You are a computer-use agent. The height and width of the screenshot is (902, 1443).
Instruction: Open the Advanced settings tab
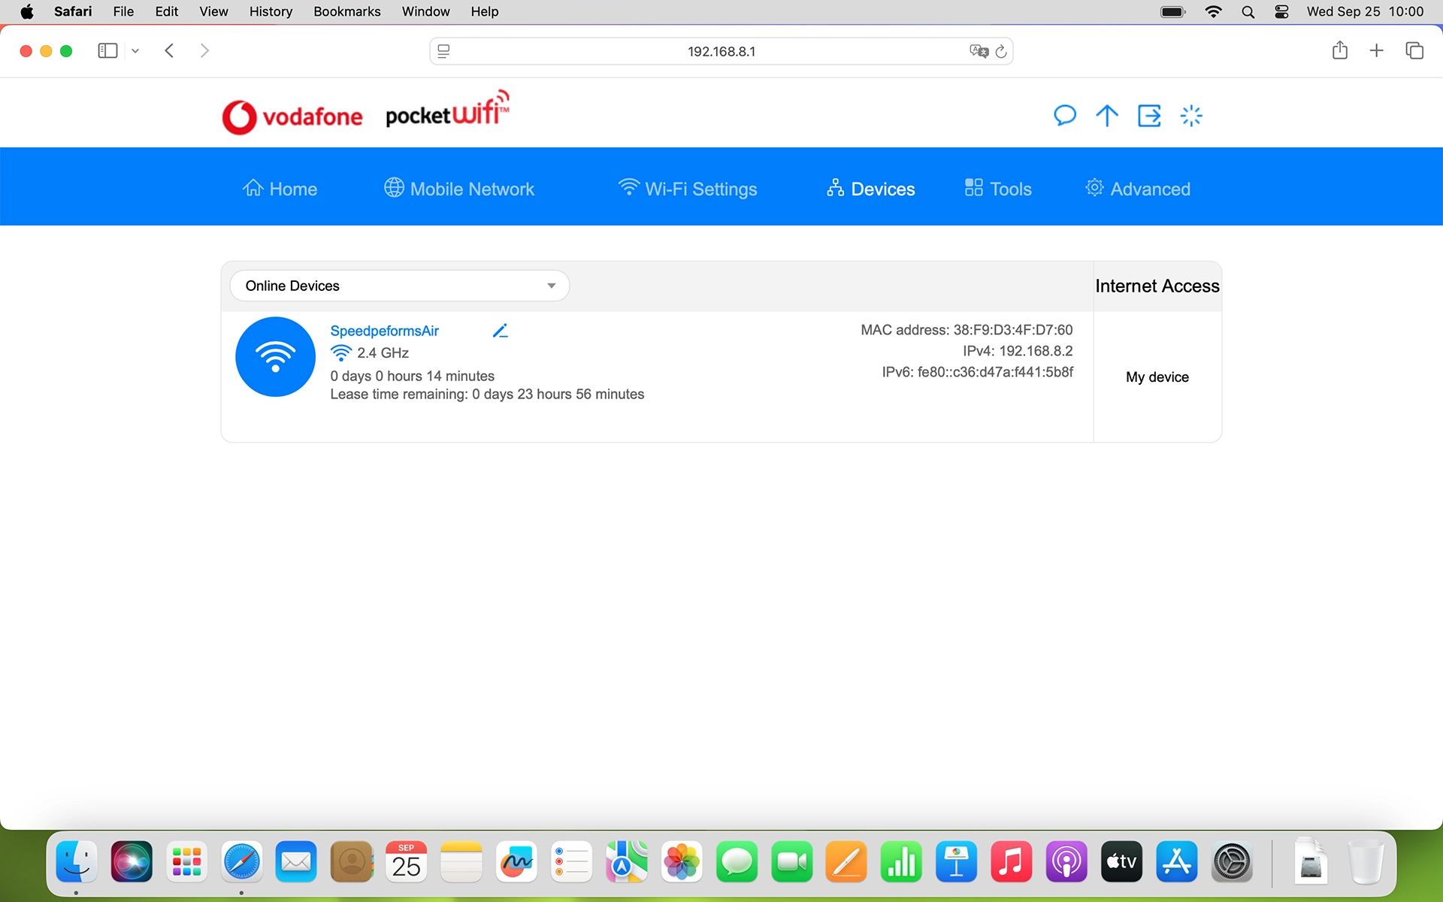pos(1138,189)
